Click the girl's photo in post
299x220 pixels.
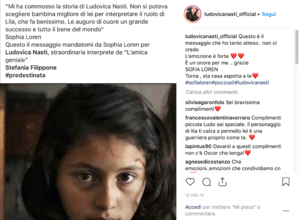point(88,152)
